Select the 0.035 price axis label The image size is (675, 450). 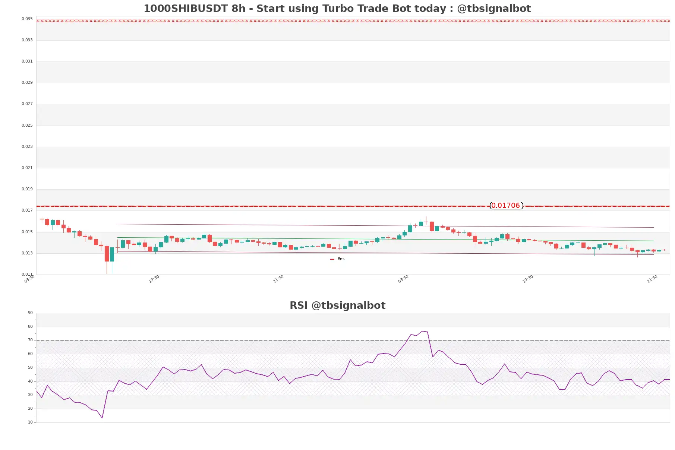(x=27, y=19)
